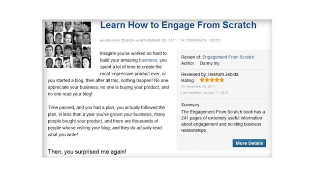Follow the 'business' hyperlink in the paragraph

pos(148,60)
